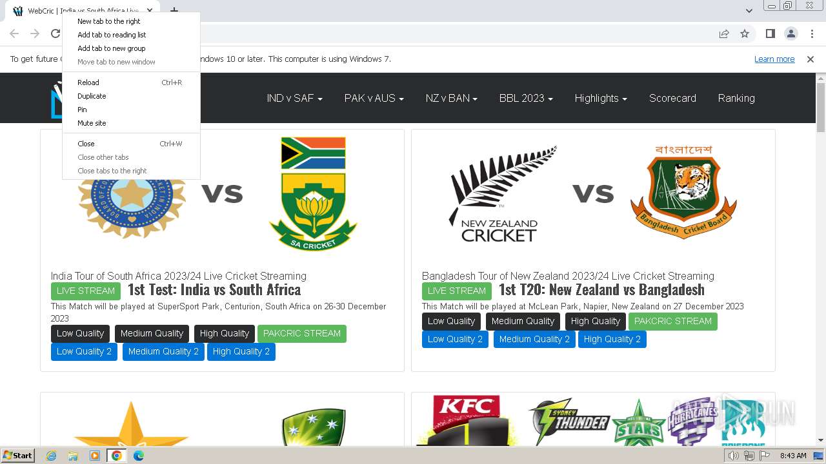Viewport: 826px width, 464px height.
Task: Click High Quality for India vs South Africa
Action: (x=225, y=333)
